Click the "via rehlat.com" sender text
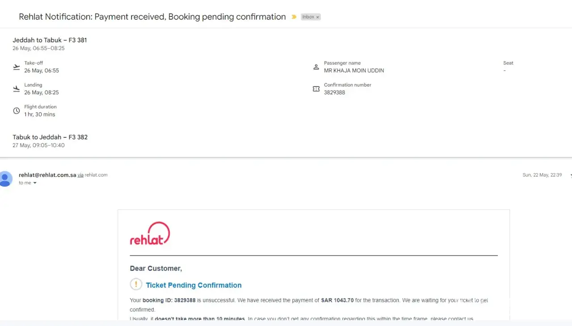572x326 pixels. tap(93, 175)
